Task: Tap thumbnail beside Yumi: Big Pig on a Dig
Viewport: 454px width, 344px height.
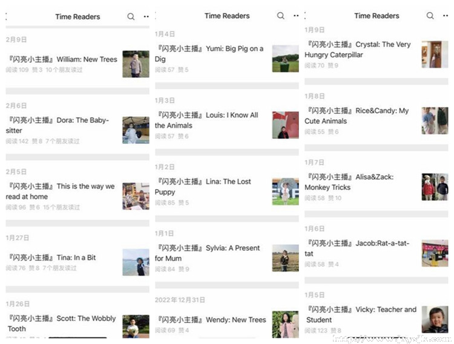Action: (x=286, y=59)
